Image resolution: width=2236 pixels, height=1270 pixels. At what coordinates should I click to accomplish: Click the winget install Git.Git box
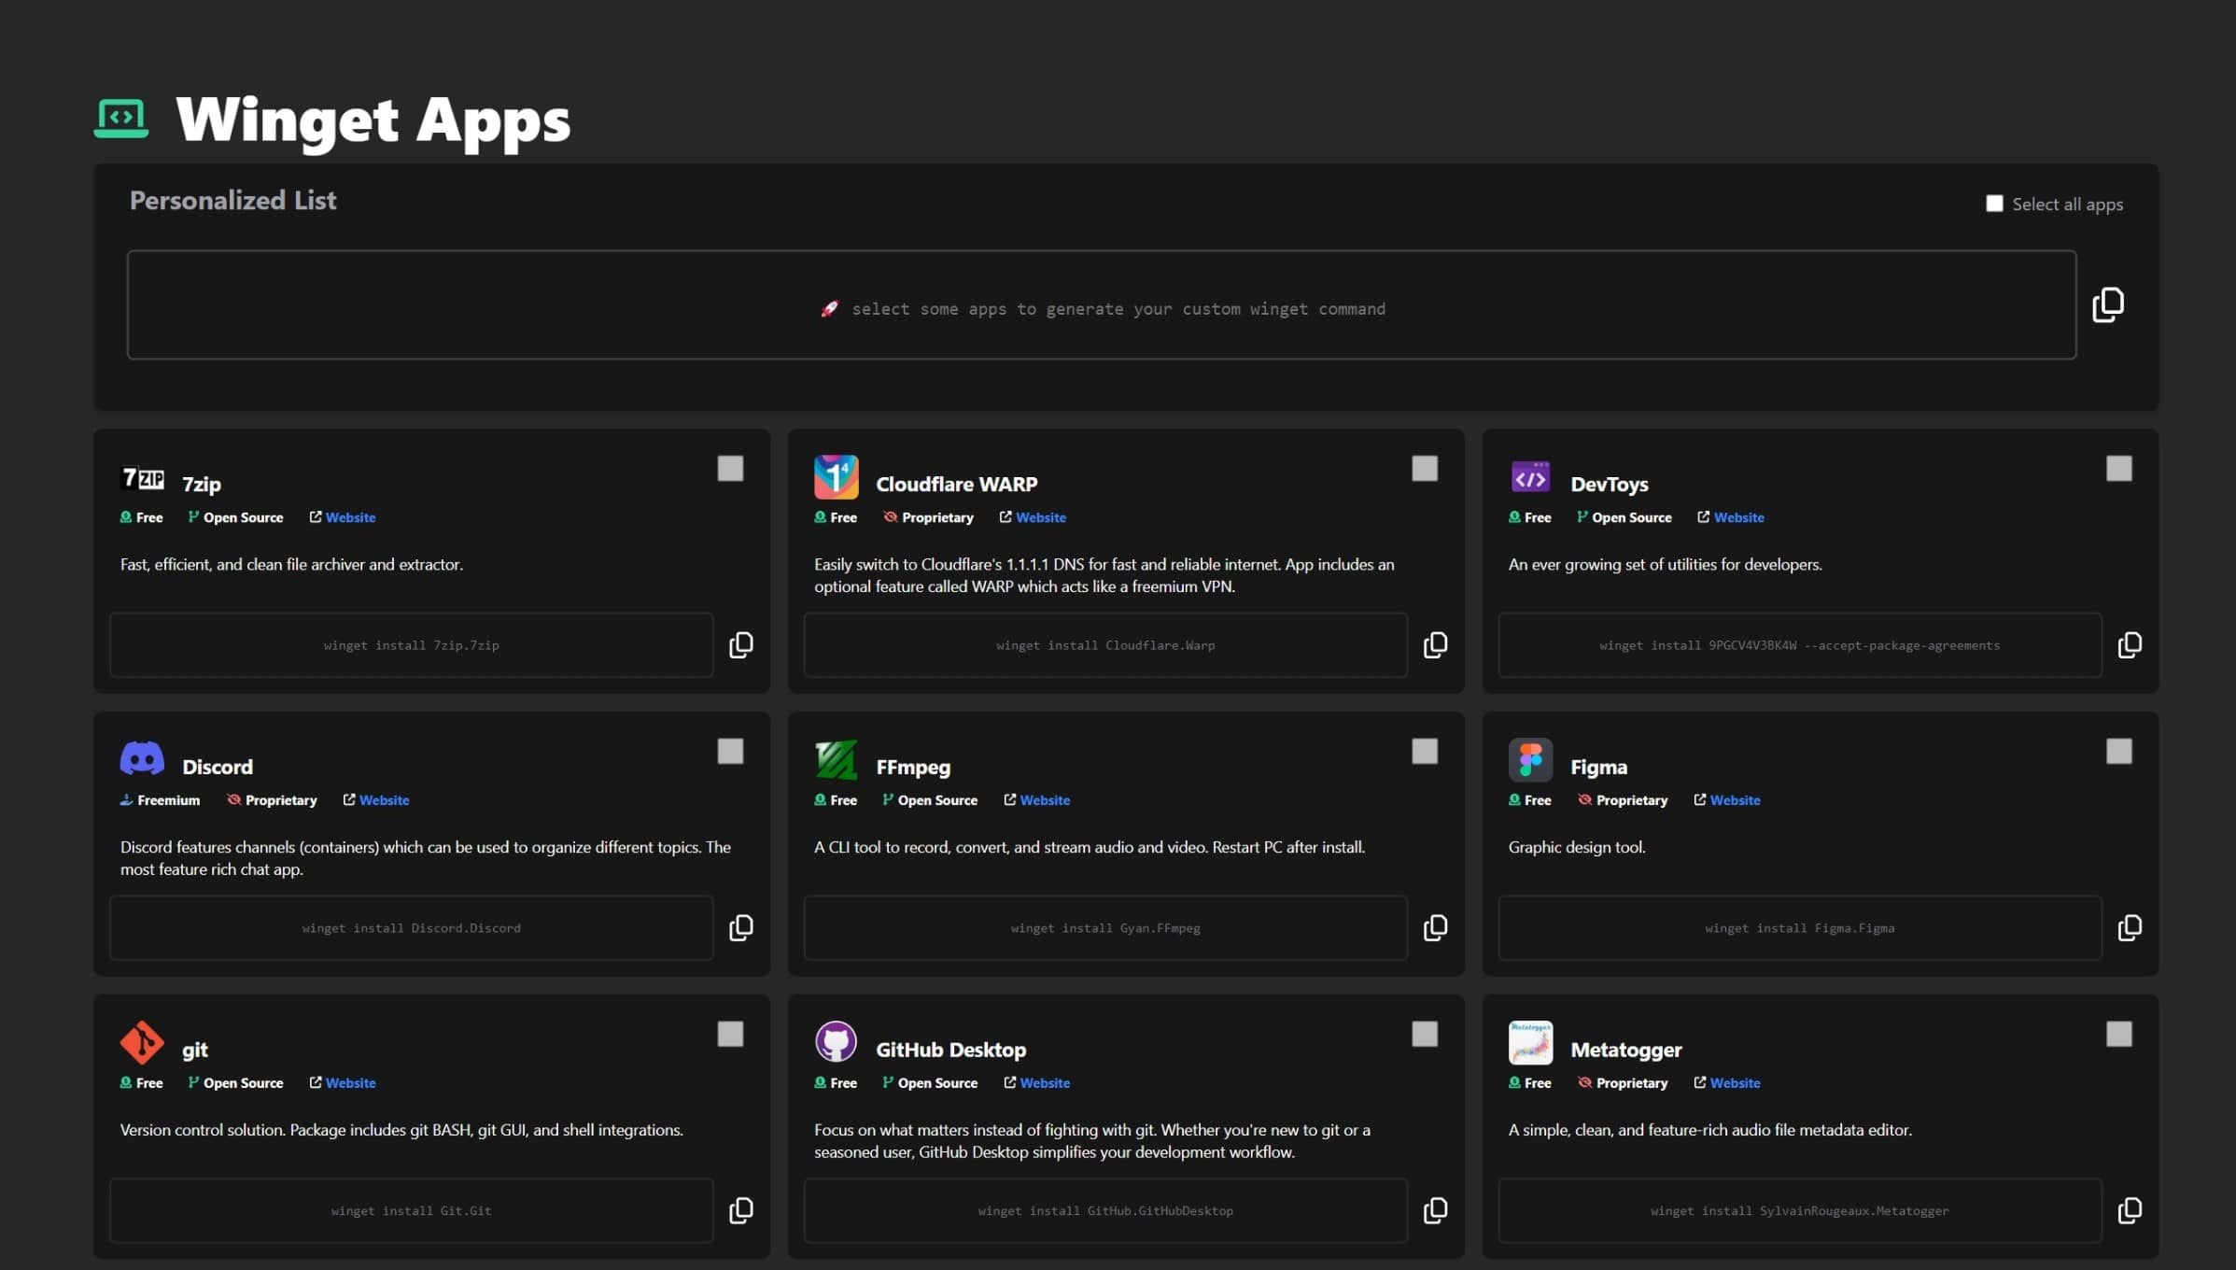[x=412, y=1211]
